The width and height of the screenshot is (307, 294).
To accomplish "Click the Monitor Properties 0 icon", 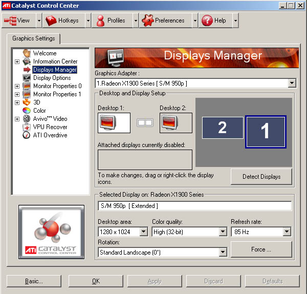I will click(27, 86).
